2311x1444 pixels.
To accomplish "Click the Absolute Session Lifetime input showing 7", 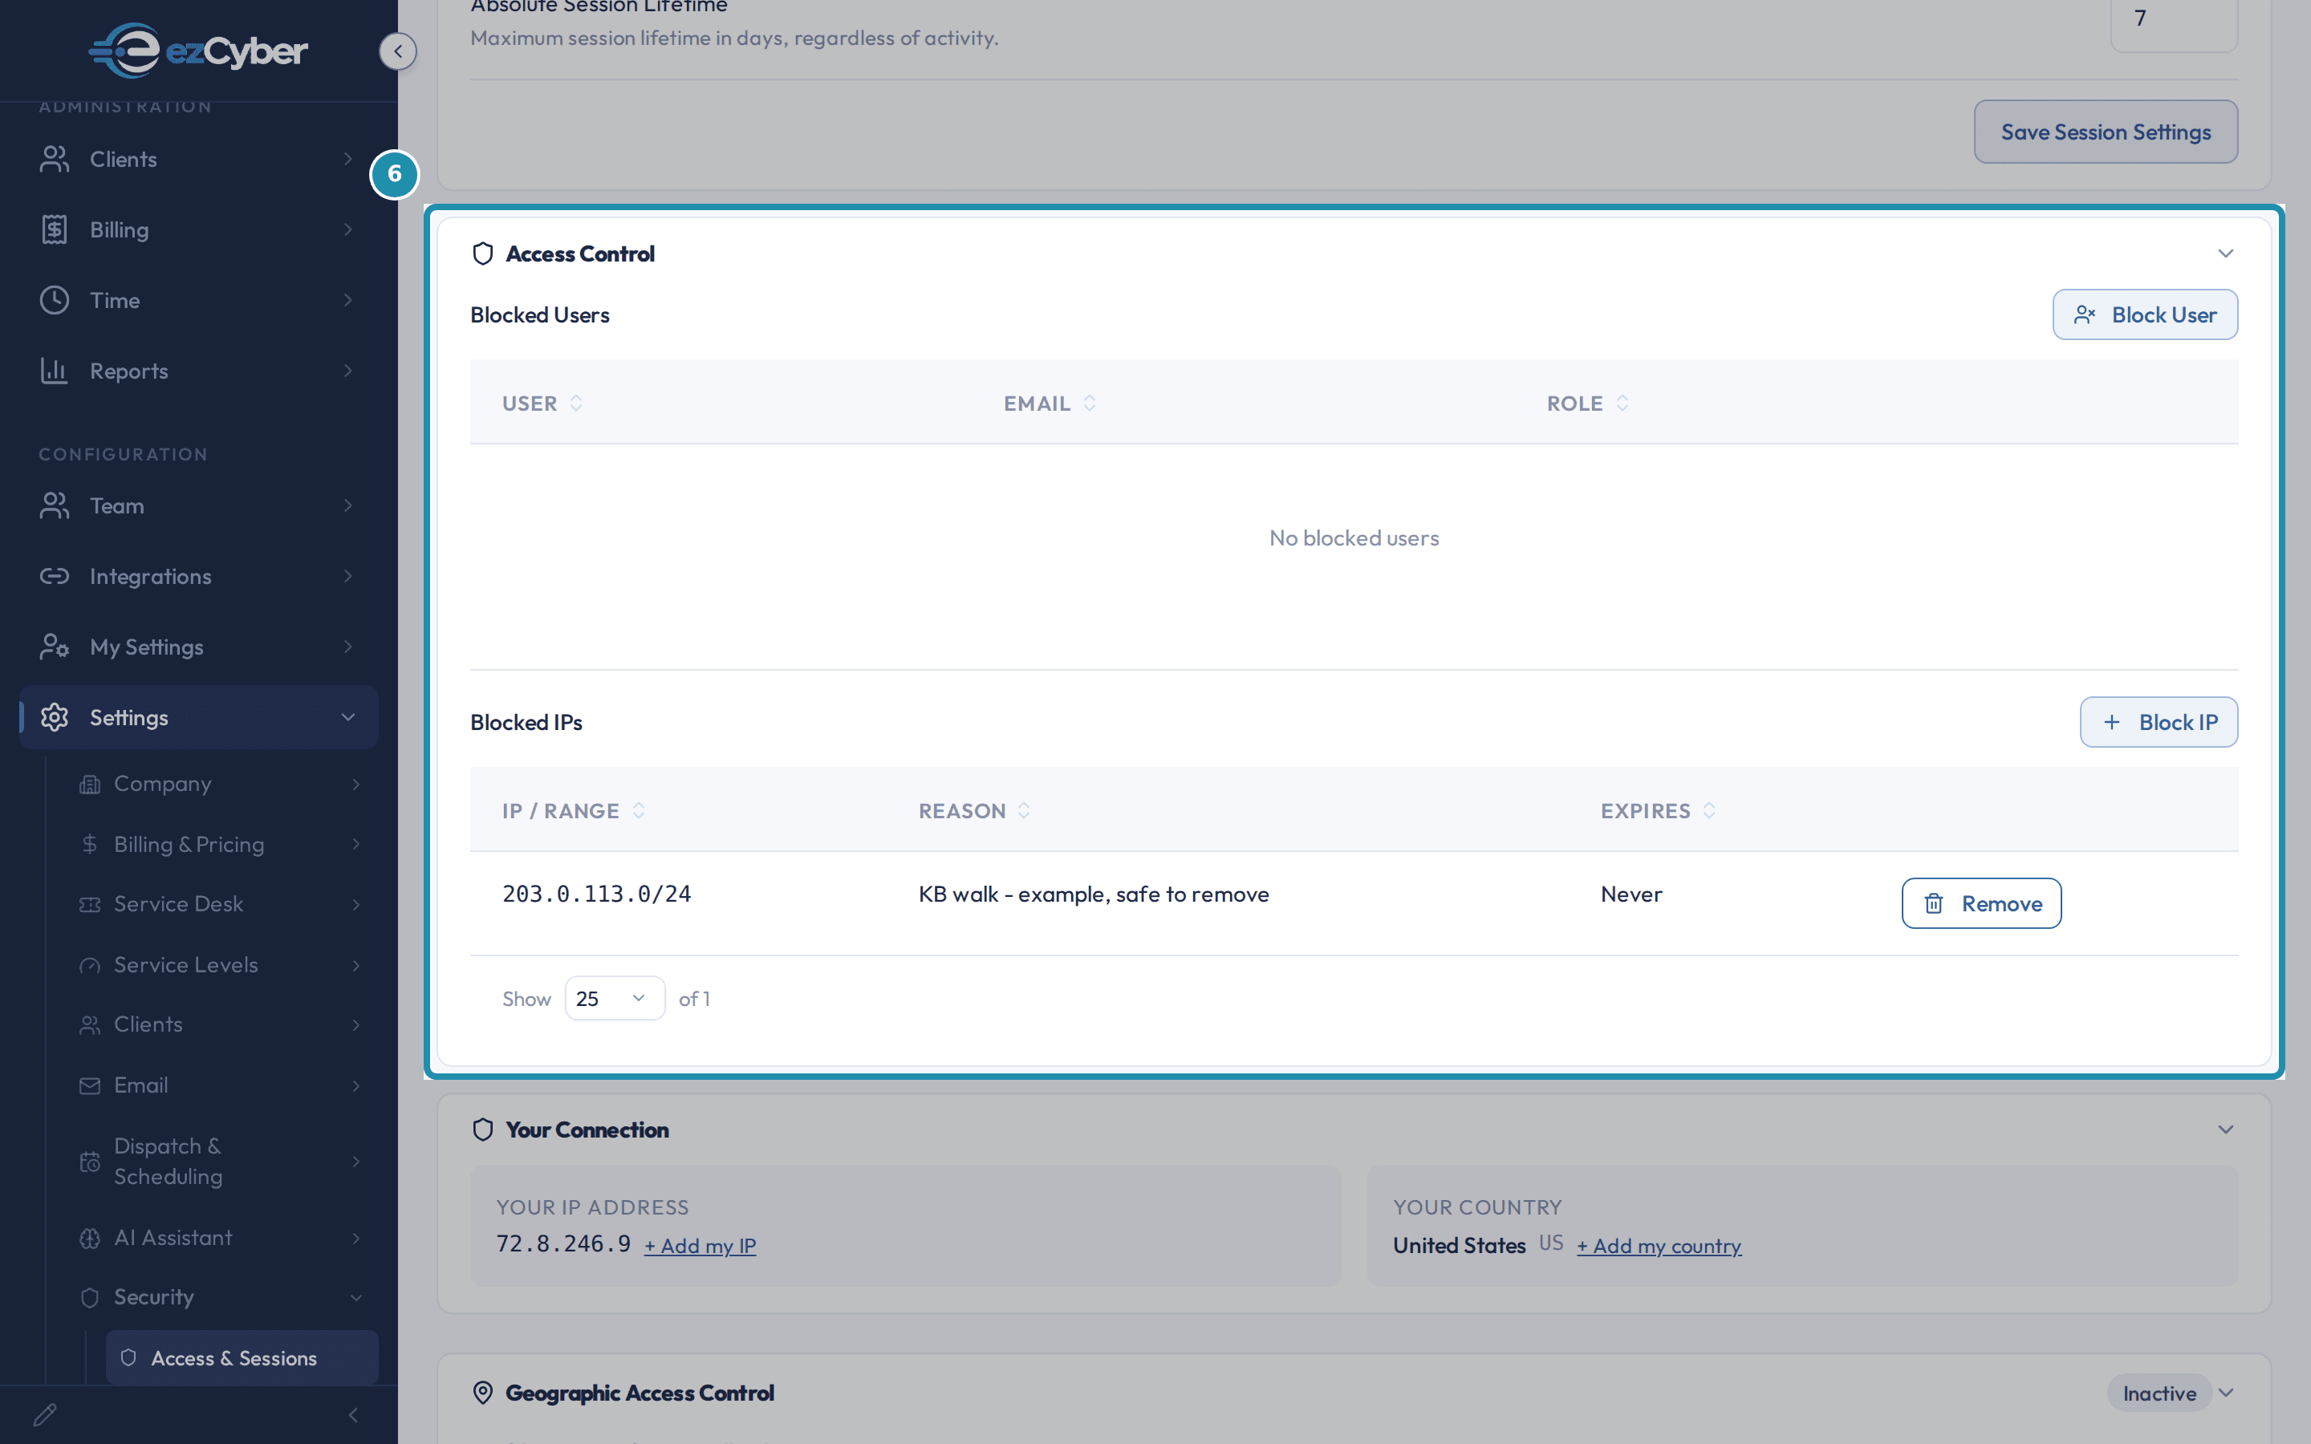I will tap(2174, 19).
